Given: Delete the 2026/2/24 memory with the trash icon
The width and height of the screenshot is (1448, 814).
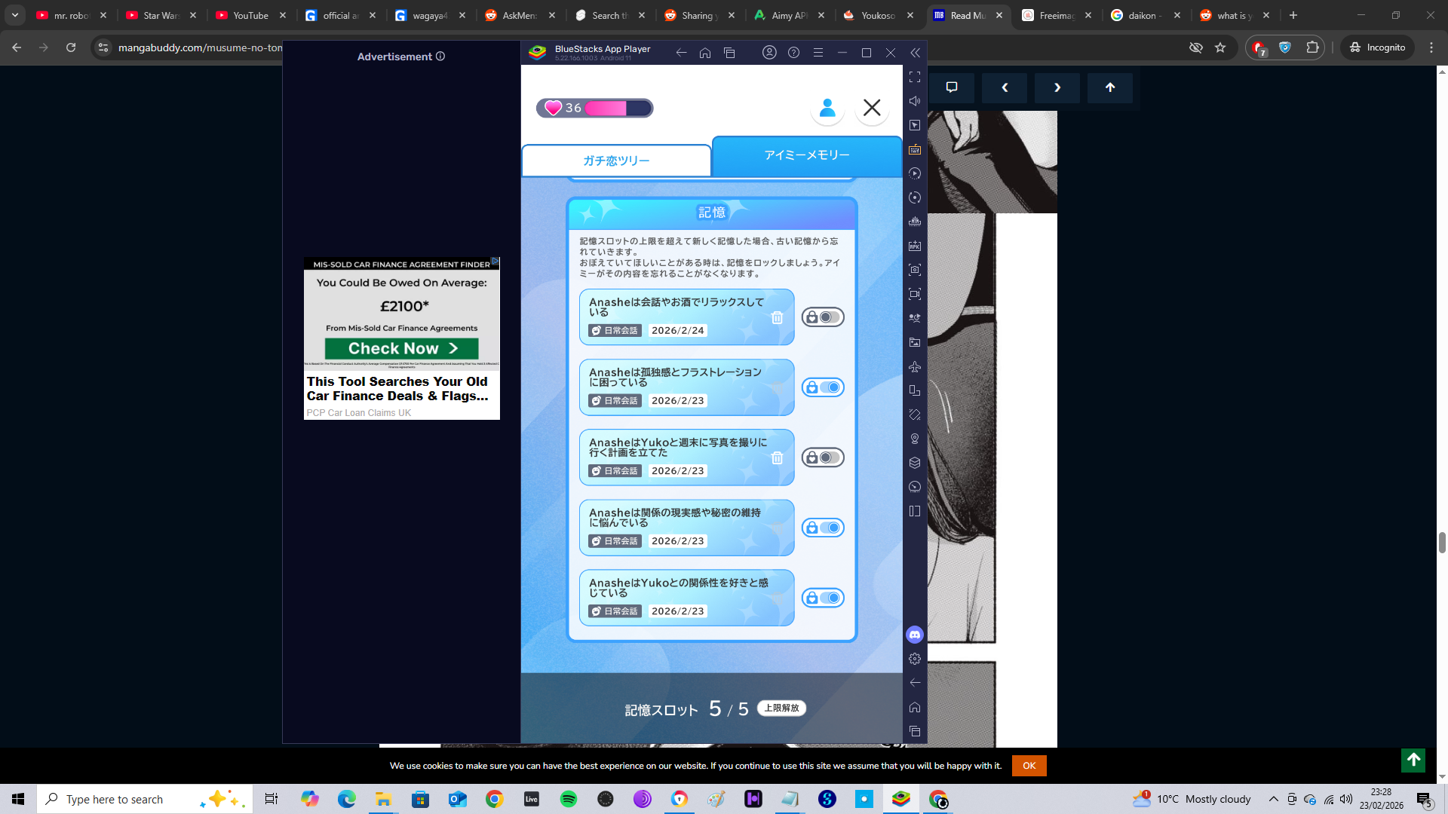Looking at the screenshot, I should click(x=777, y=318).
